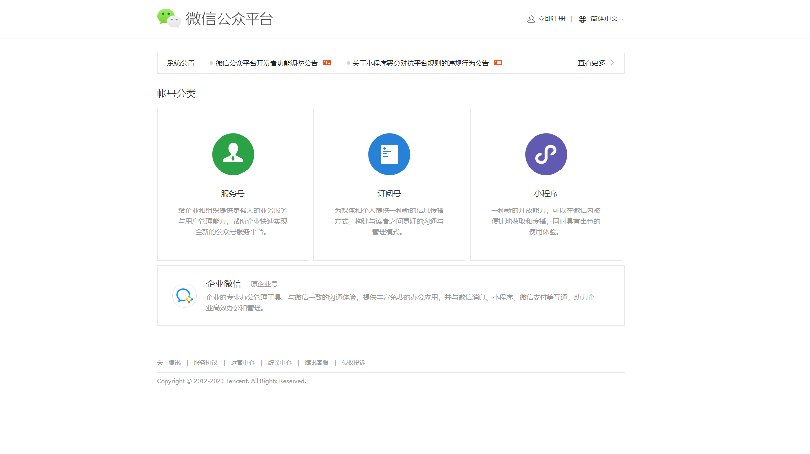Screen dimensions: 810x454
Task: Click the 服务号 description text
Action: tap(233, 221)
